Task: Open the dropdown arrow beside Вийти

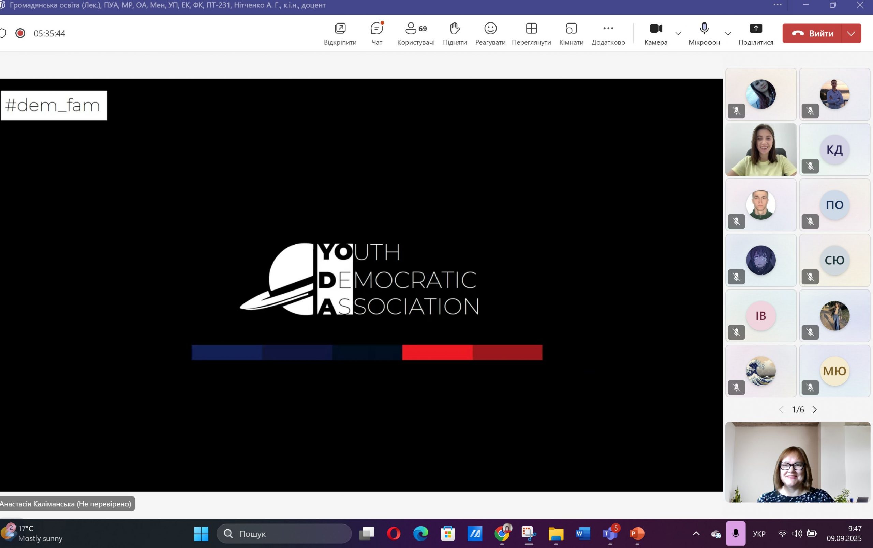Action: point(851,33)
